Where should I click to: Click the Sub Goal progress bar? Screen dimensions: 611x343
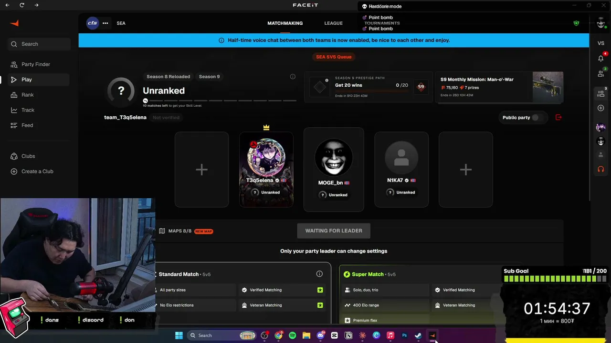(555, 279)
